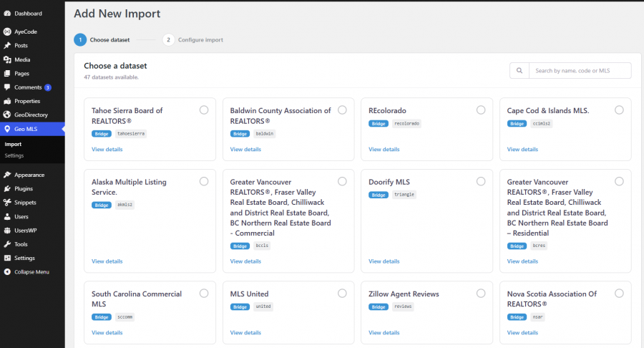
Task: View details for Zillow Agent Reviews
Action: coord(384,333)
